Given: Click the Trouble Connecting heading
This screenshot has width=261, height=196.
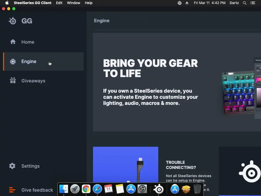Looking at the screenshot, I should (x=181, y=165).
